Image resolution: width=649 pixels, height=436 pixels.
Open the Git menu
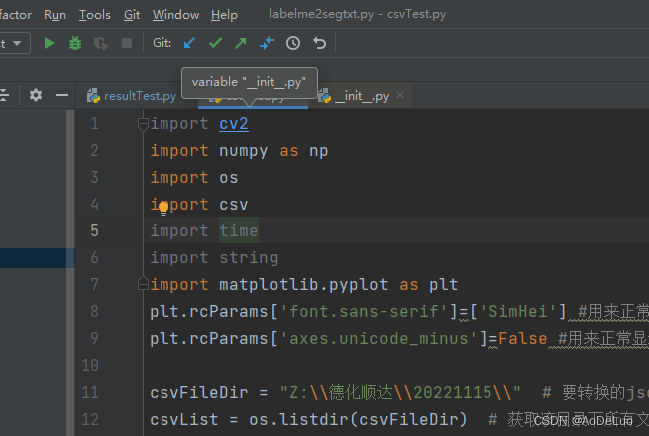click(132, 15)
